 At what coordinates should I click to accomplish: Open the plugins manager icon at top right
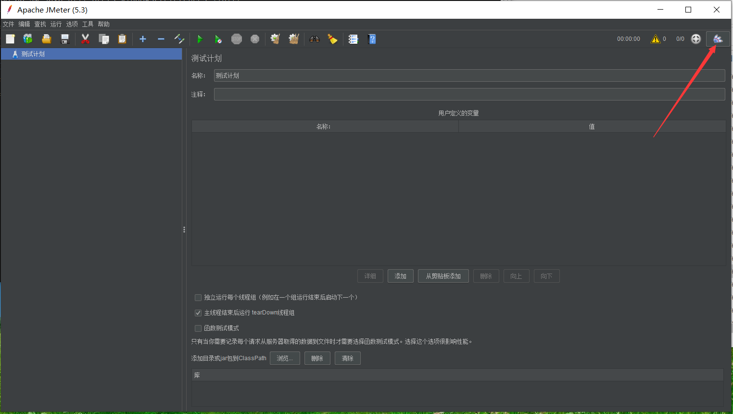click(718, 39)
